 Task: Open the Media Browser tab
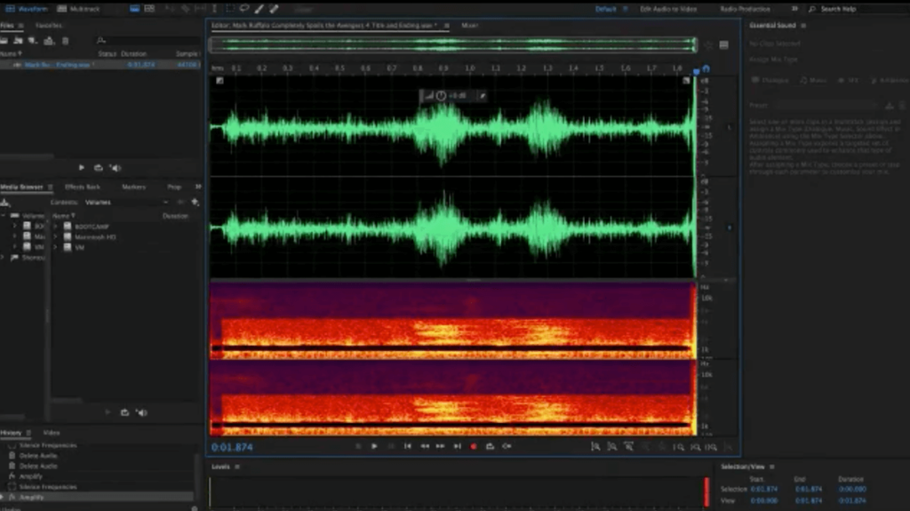(21, 187)
